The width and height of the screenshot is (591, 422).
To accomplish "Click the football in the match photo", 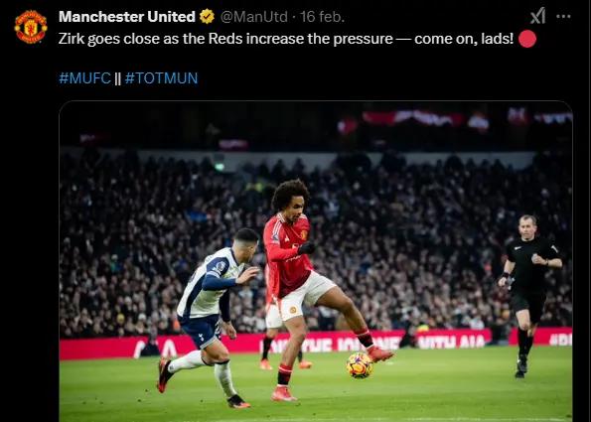I will [x=360, y=365].
